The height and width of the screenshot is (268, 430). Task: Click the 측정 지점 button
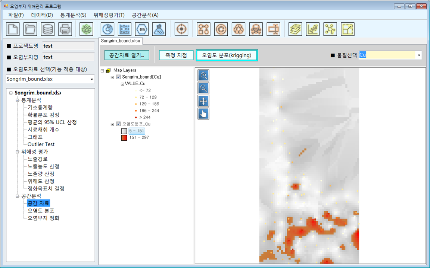click(176, 55)
